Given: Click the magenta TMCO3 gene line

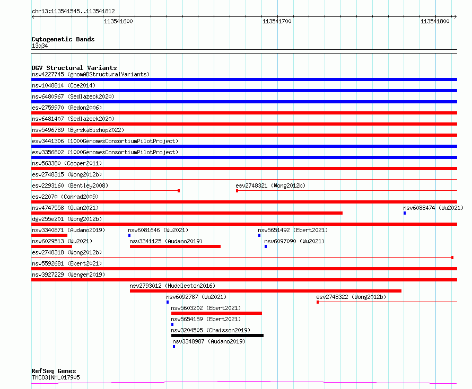Looking at the screenshot, I should 244,383.
